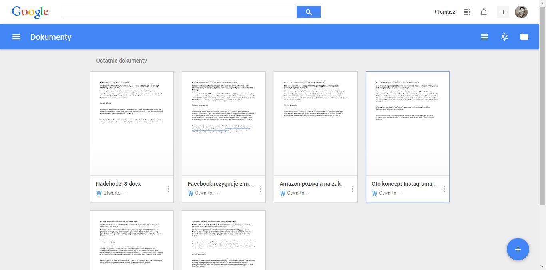Click into the Google search field
This screenshot has width=546, height=270.
[179, 12]
